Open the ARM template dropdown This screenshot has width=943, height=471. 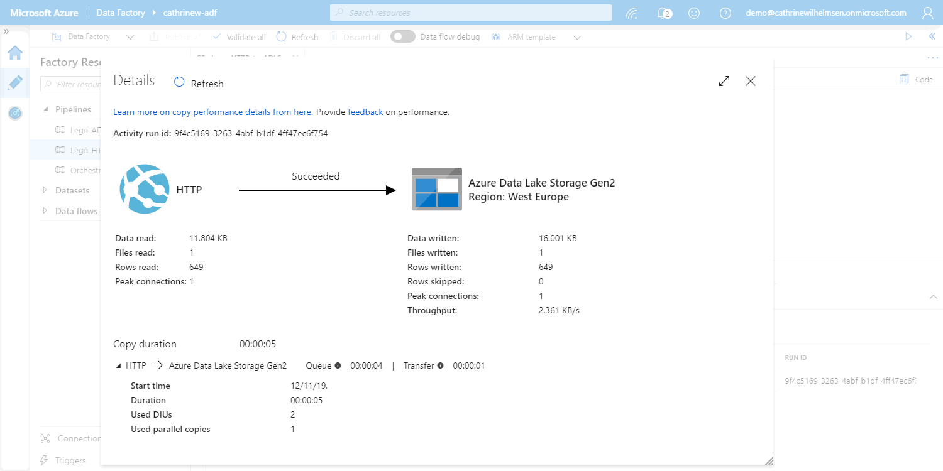(577, 37)
